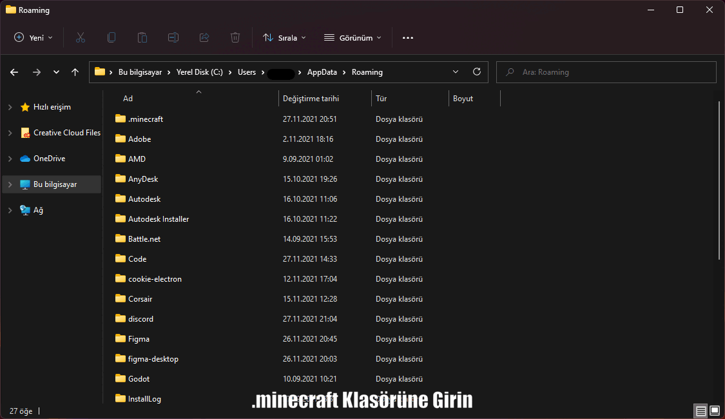725x419 pixels.
Task: Click the Paste clipboard icon
Action: [142, 37]
